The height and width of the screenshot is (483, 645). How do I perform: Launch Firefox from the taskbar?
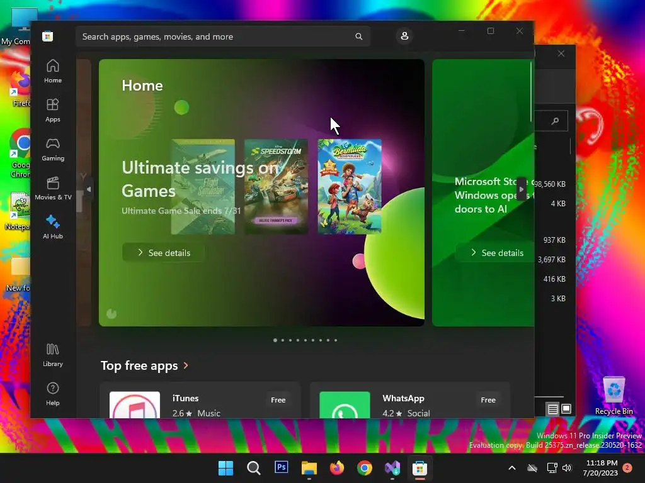pos(337,468)
